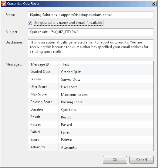158x168 pixels.
Task: Select the Survey Quiz text cell
Action: (106, 79)
